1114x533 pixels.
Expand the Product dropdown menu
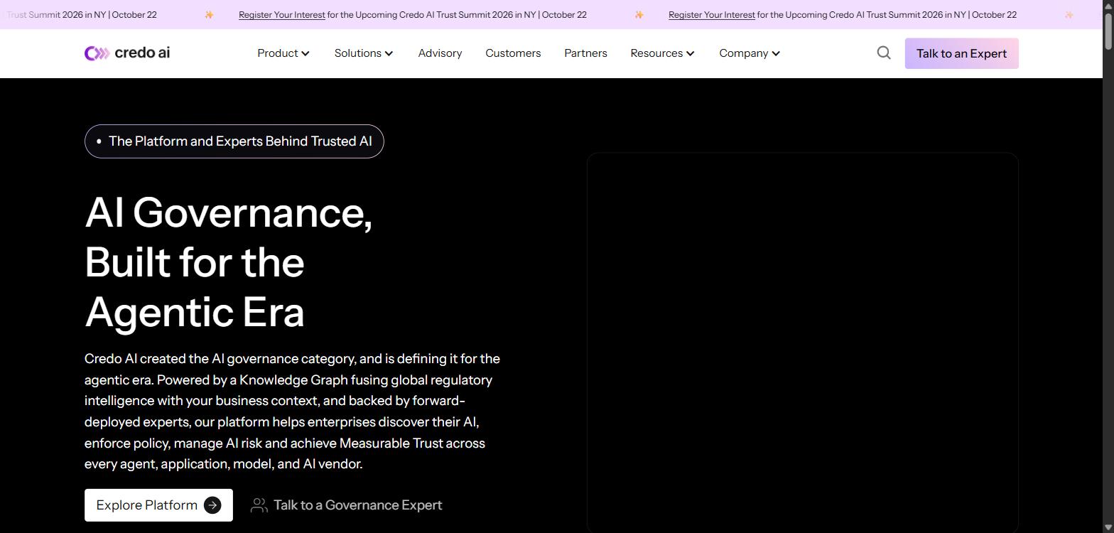[283, 53]
